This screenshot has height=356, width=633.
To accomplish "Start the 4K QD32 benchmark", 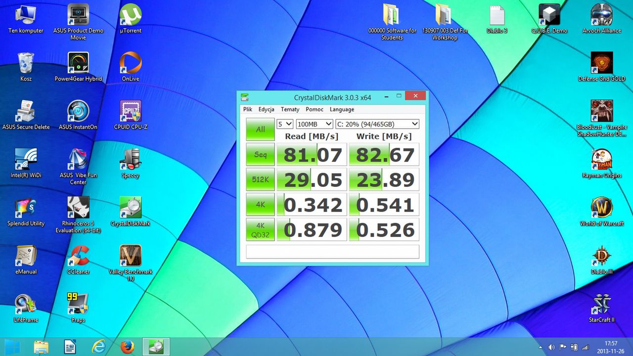I will (260, 229).
